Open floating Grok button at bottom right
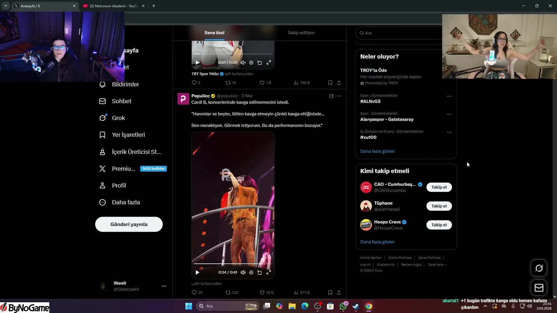 [539, 268]
